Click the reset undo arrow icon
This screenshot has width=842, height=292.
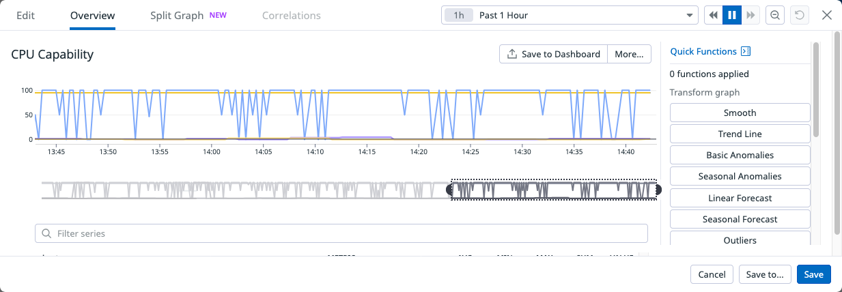pos(798,15)
